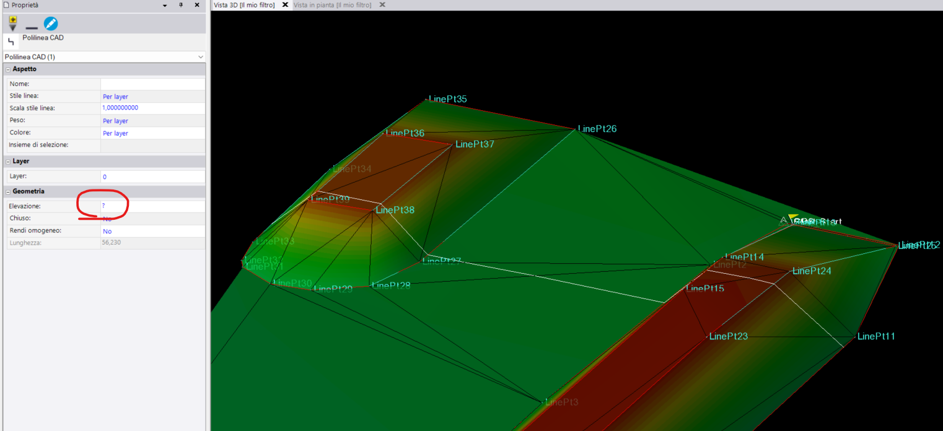Click the LinePt15 point label
Screen dimensions: 943x431
click(x=705, y=289)
